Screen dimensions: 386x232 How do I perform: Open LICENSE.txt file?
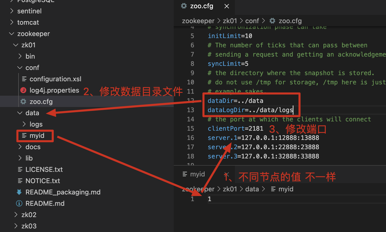[44, 169]
